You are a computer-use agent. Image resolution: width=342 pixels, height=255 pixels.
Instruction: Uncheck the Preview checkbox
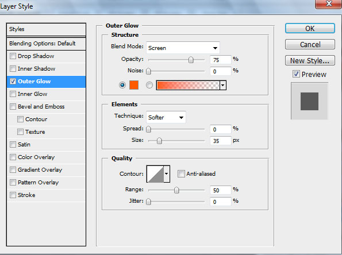[296, 74]
